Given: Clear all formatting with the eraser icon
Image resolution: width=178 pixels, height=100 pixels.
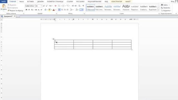Looking at the screenshot, I should pos(56,6).
